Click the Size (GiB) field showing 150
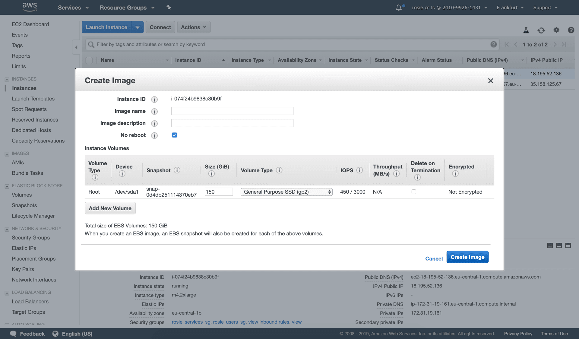579x339 pixels. (x=219, y=192)
